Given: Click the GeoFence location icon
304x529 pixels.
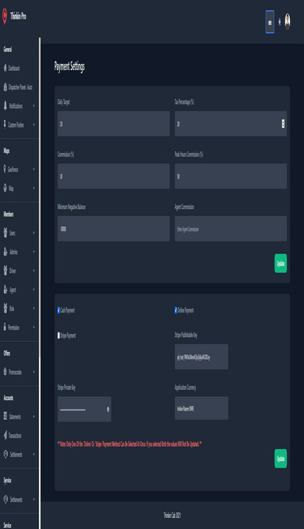Looking at the screenshot, I should click(x=5, y=169).
